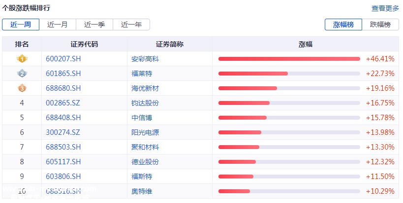
Task: Open stock code 688503.SH
Action: (63, 147)
